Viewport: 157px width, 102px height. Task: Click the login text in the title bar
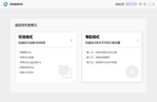pos(120,4)
